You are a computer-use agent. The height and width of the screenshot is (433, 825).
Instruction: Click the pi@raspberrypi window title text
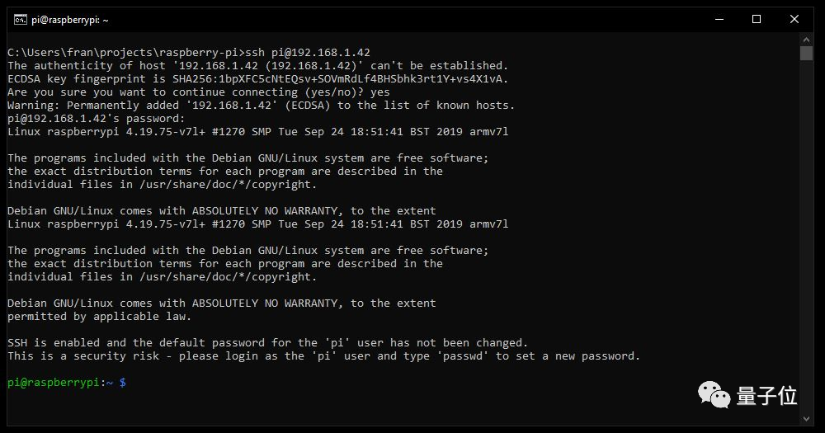click(71, 20)
